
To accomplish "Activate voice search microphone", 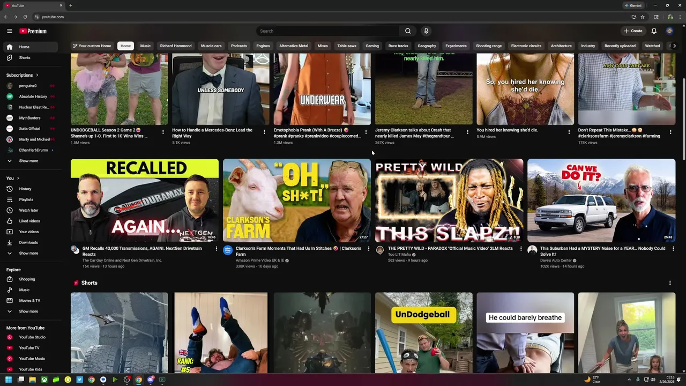I will tap(426, 31).
